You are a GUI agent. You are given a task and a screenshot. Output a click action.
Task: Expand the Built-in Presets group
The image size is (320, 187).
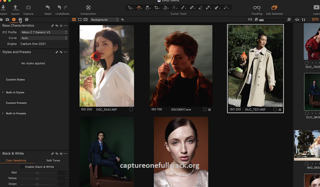3,113
